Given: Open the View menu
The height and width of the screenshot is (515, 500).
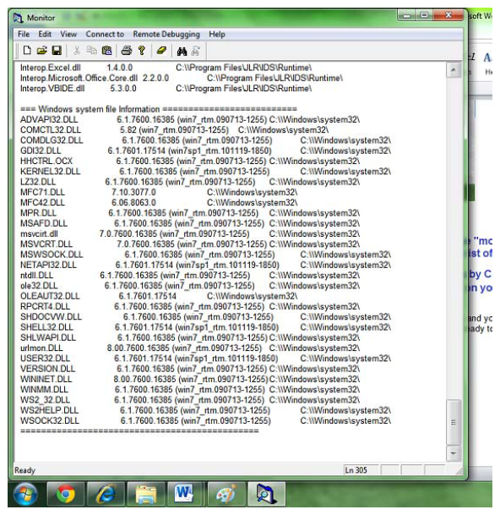Looking at the screenshot, I should [68, 34].
